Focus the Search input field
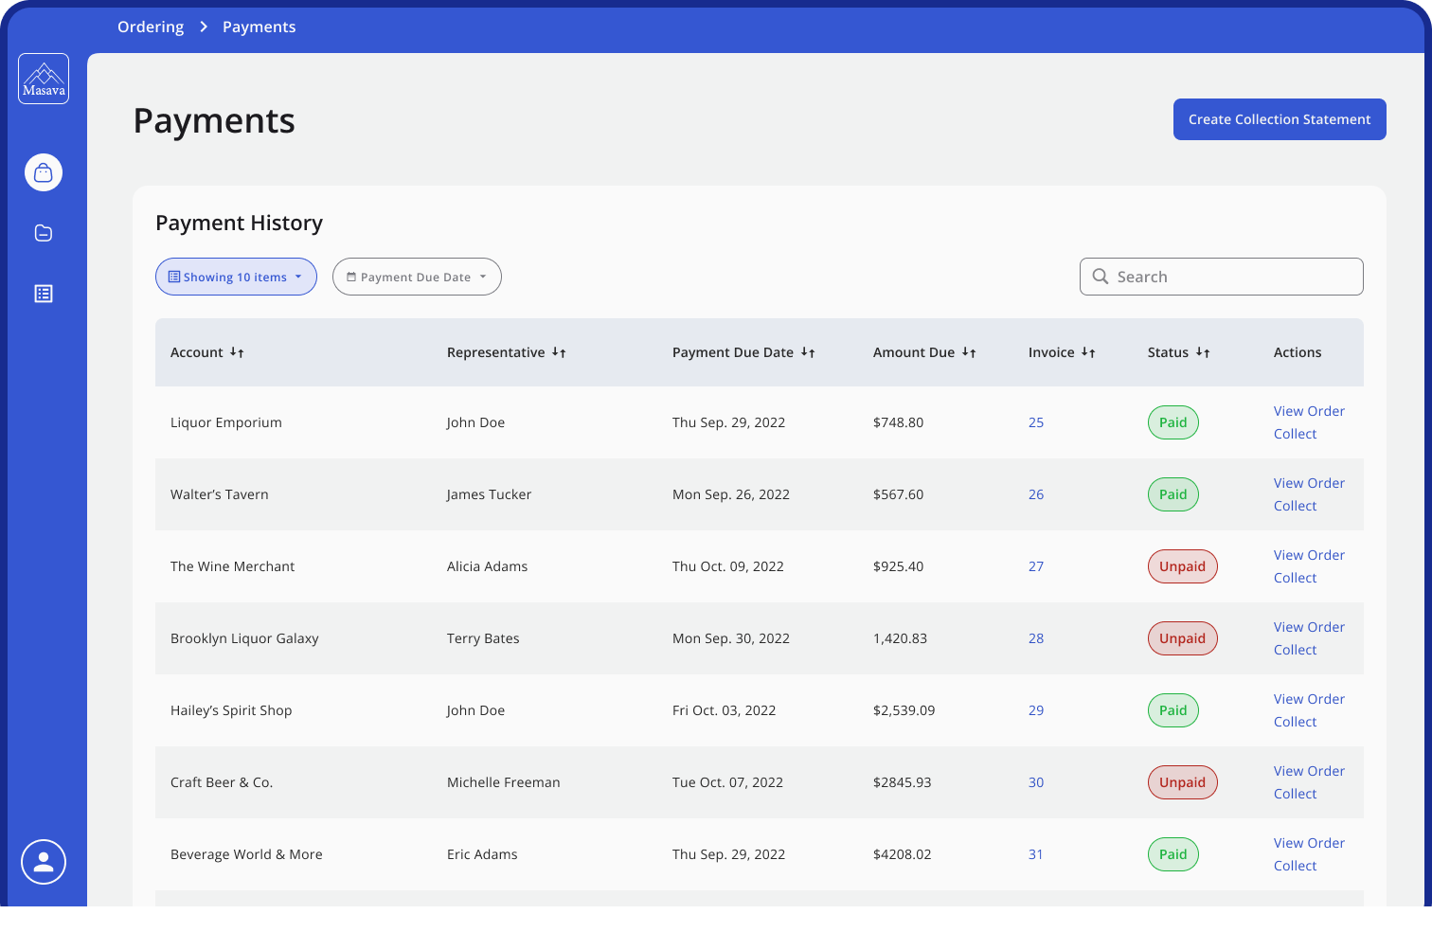The height and width of the screenshot is (932, 1432). pyautogui.click(x=1222, y=277)
